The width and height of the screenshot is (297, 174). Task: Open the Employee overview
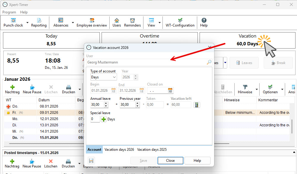91,23
